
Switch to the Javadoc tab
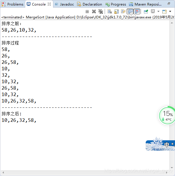64,4
